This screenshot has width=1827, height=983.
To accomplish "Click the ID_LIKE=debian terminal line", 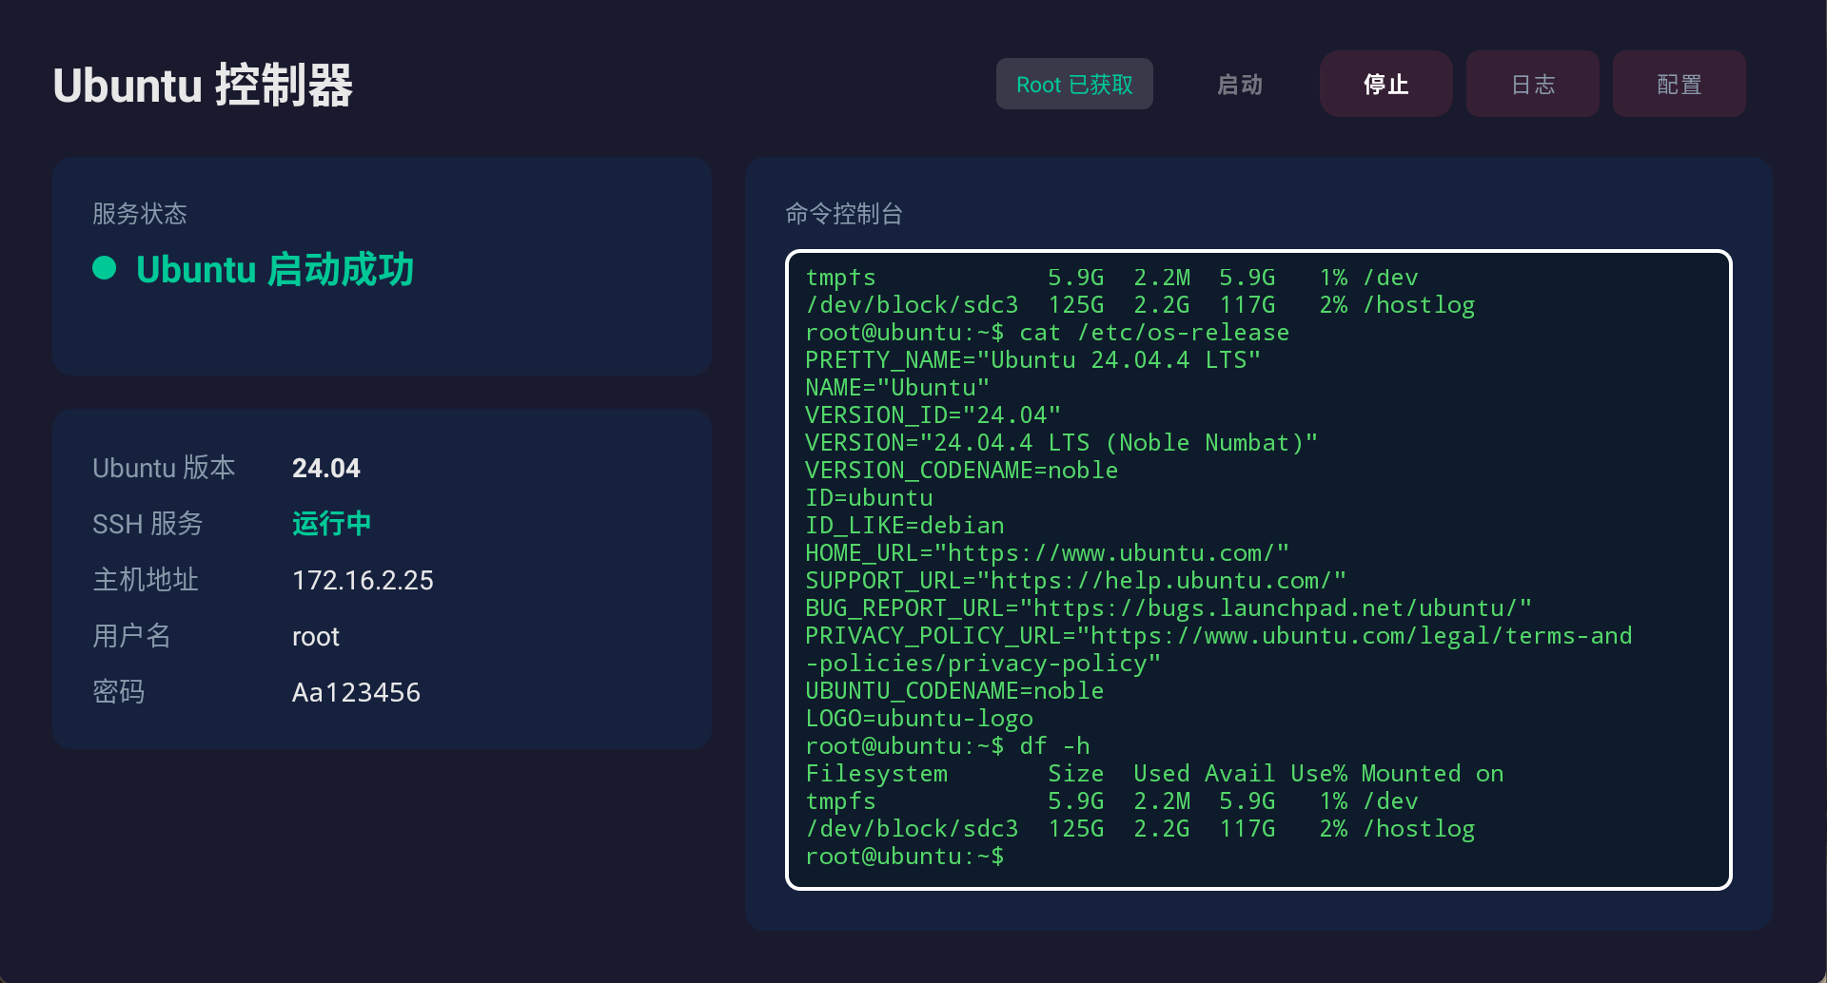I will coord(905,526).
